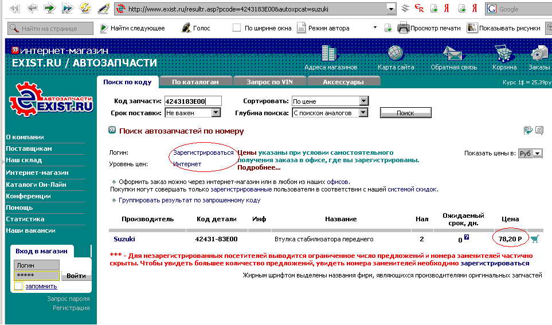
Task: Switch to the Запрос по VIN tab
Action: coord(269,82)
